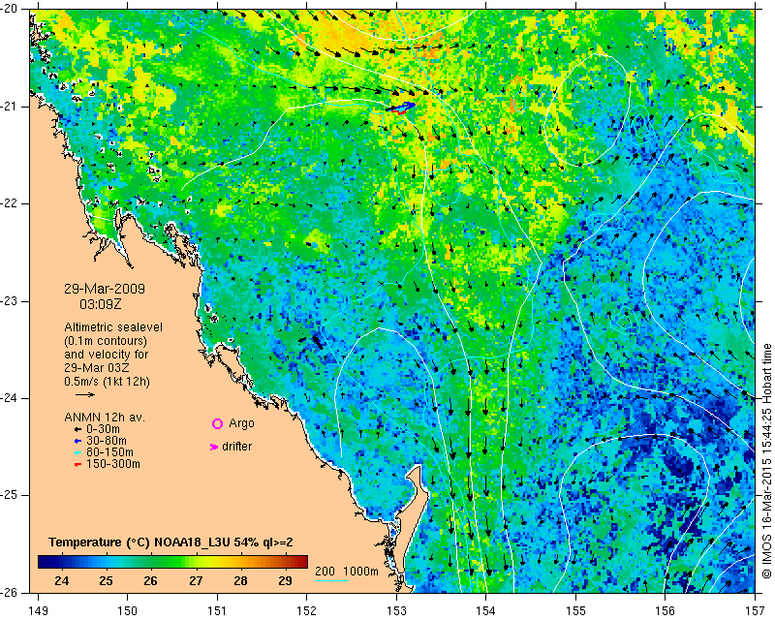Click the longitude axis label '151'
The height and width of the screenshot is (620, 775).
pyautogui.click(x=217, y=611)
